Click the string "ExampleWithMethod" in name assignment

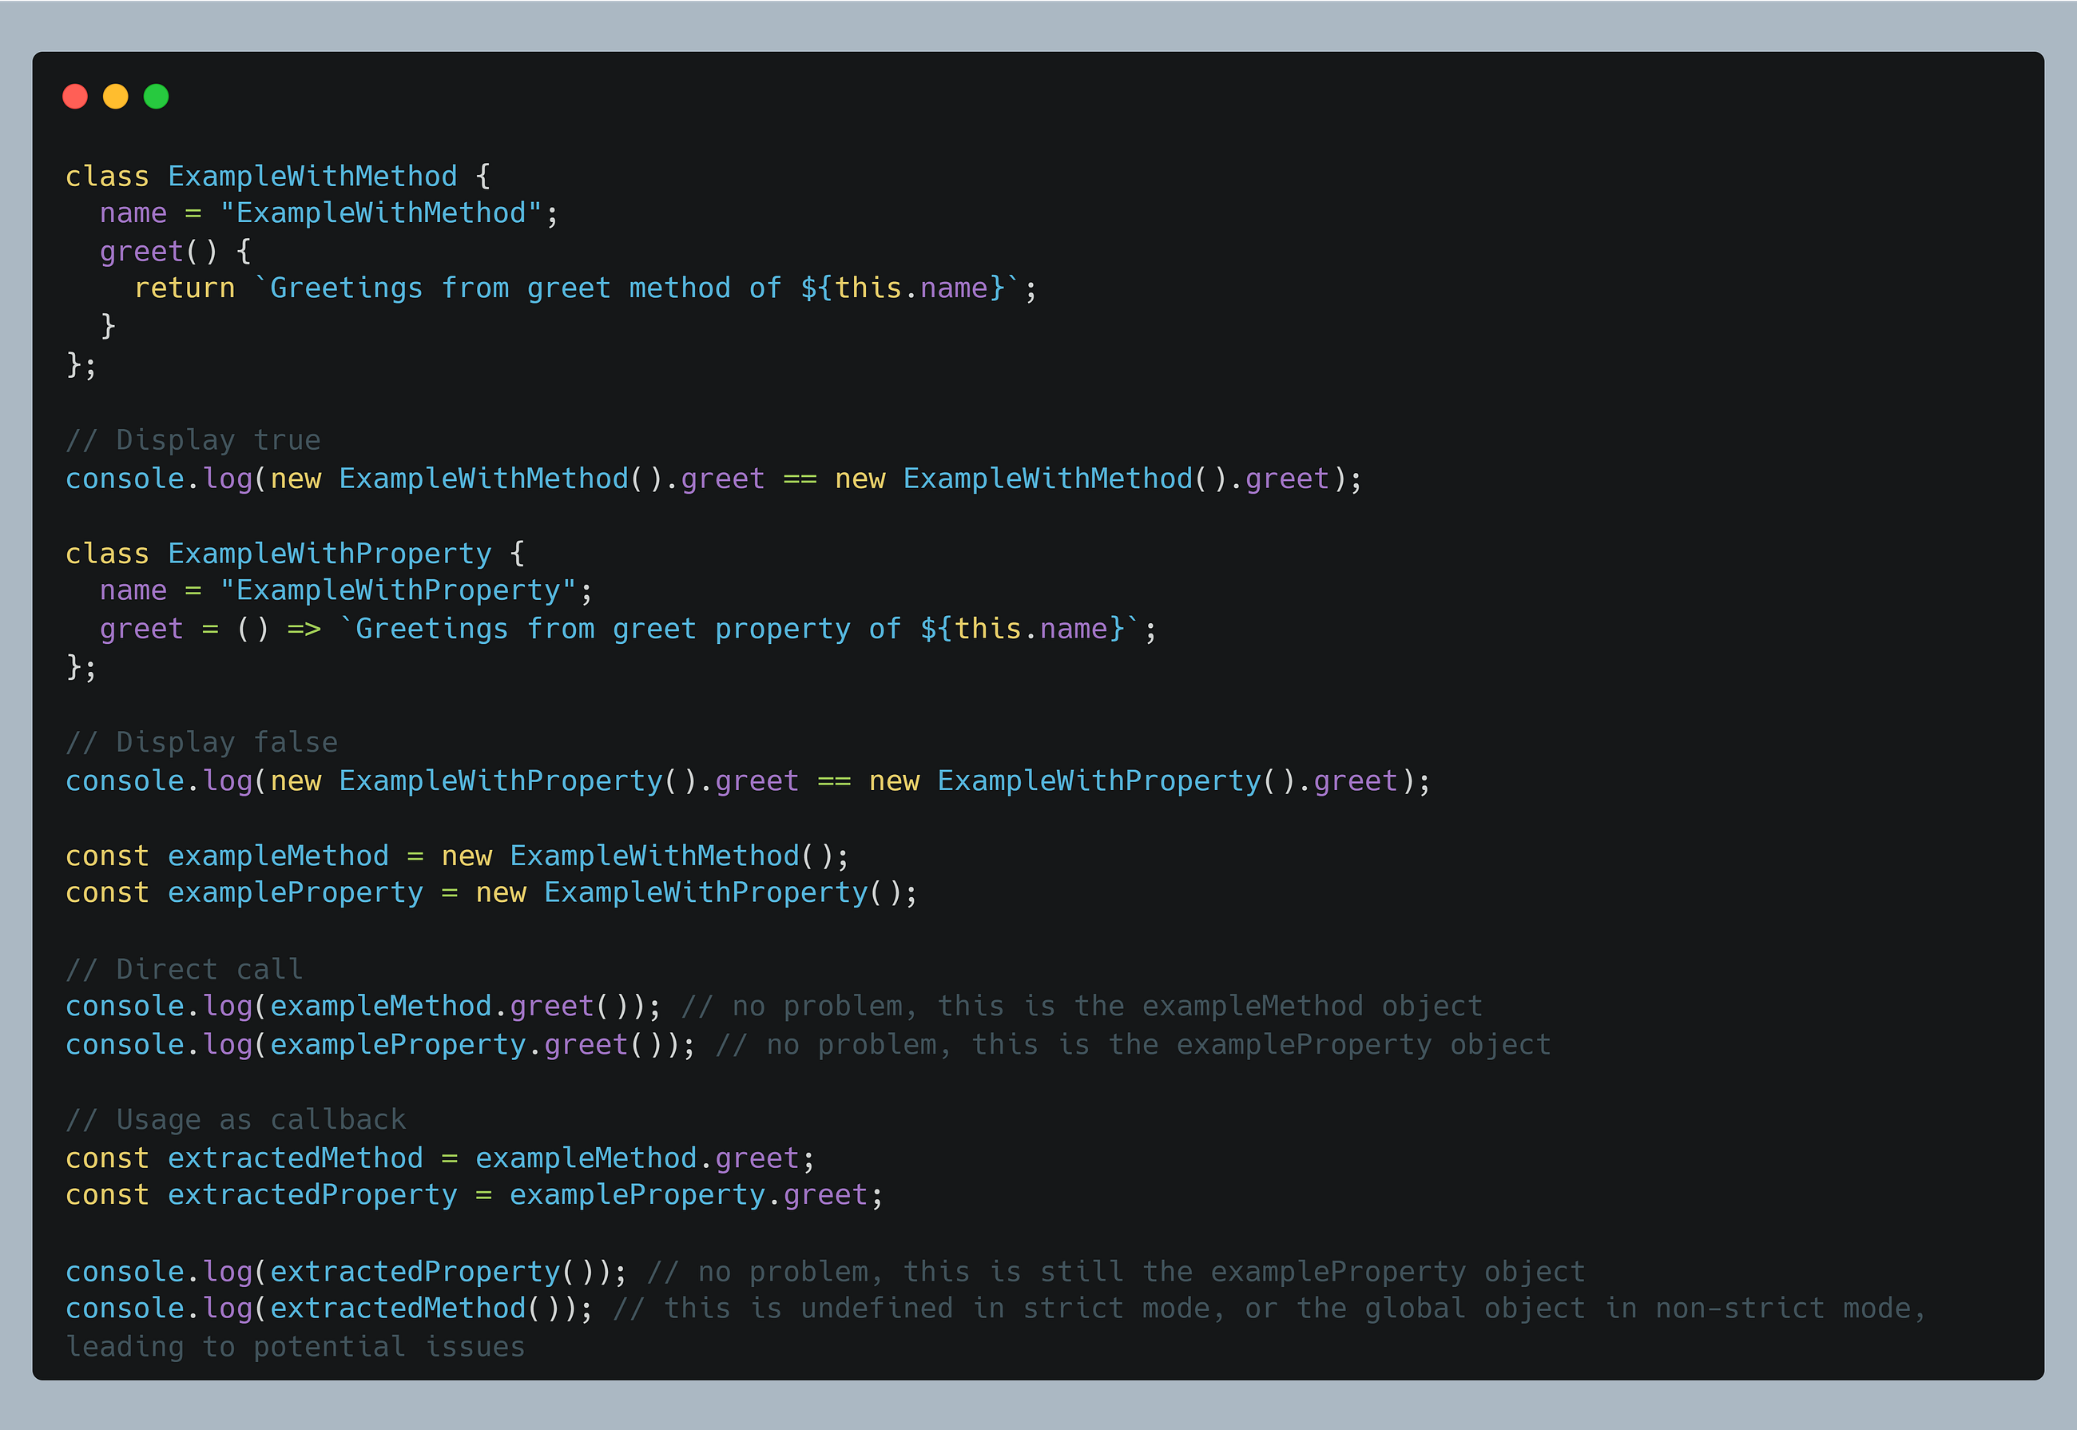(381, 213)
